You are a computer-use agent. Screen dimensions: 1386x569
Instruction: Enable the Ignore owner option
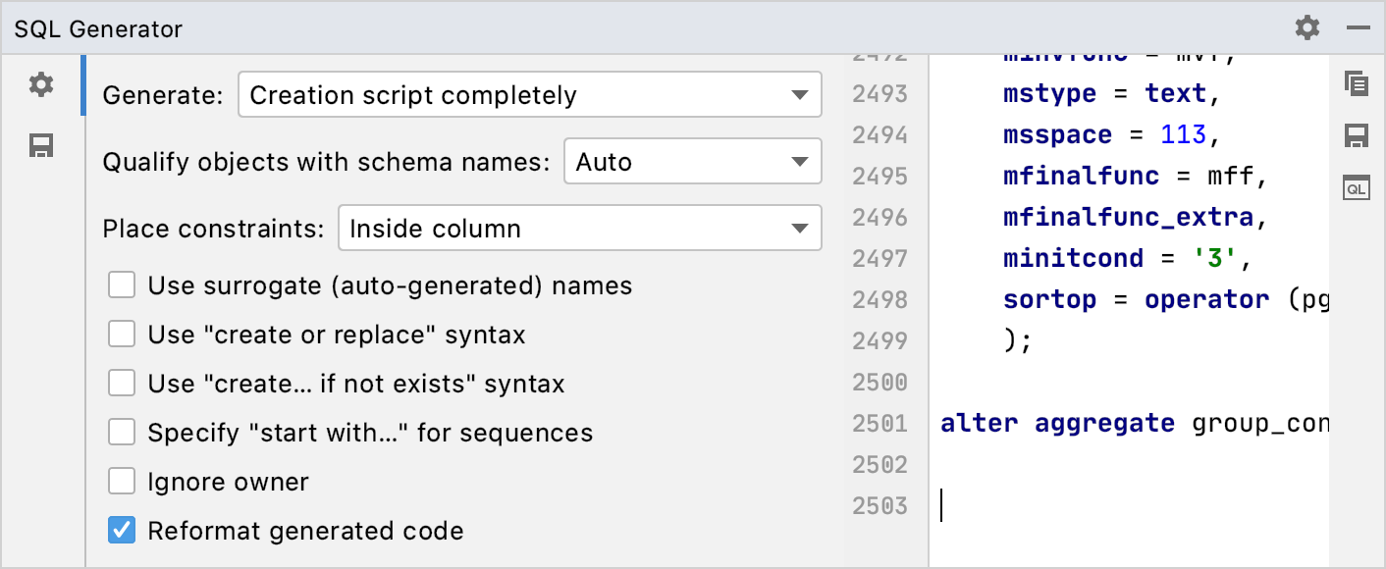pyautogui.click(x=121, y=481)
